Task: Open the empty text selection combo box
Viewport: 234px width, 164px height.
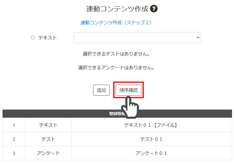Action: (137, 37)
